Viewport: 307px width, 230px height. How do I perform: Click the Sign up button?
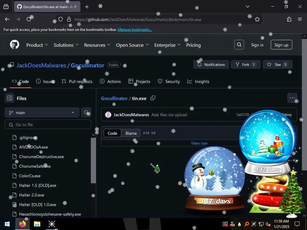281,45
